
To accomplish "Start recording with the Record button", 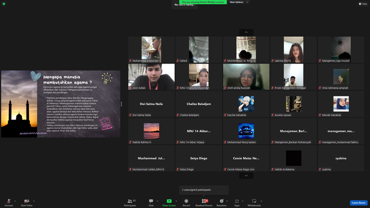I will [186, 202].
